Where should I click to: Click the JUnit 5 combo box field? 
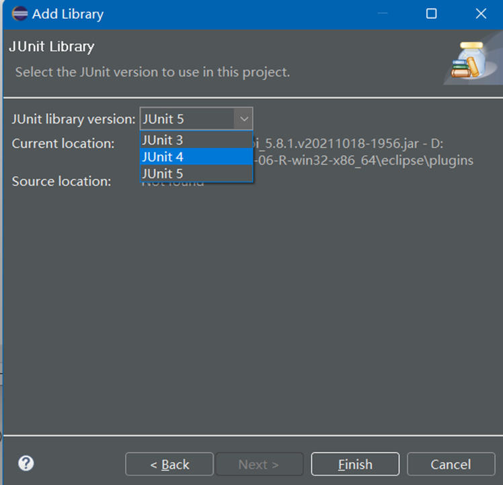(x=187, y=119)
